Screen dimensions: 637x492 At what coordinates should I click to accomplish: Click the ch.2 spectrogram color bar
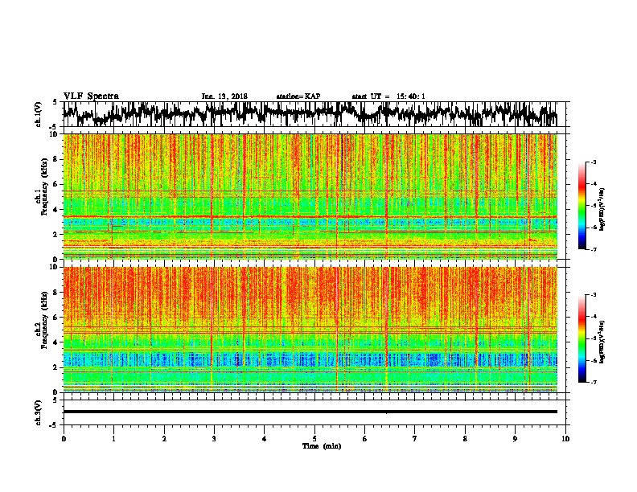pyautogui.click(x=582, y=338)
